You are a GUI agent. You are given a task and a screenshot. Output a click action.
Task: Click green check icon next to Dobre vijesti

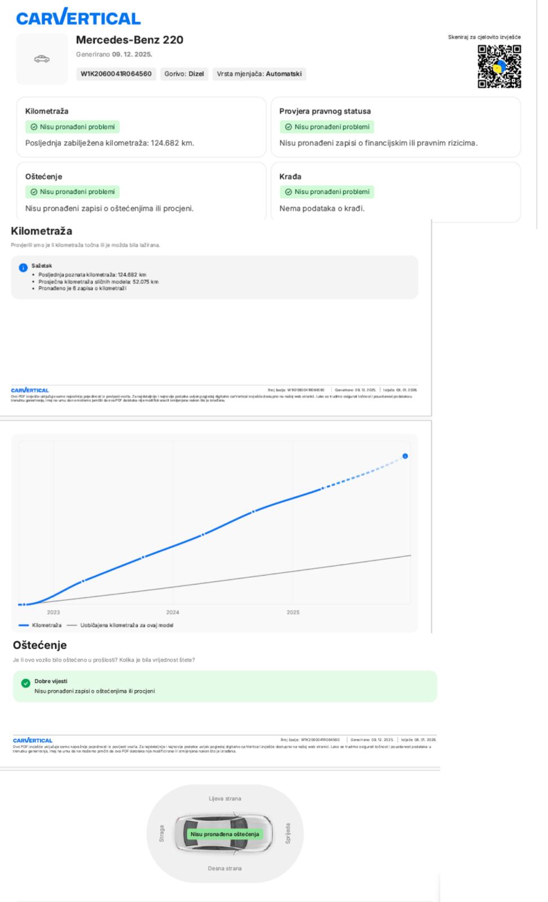coord(25,683)
